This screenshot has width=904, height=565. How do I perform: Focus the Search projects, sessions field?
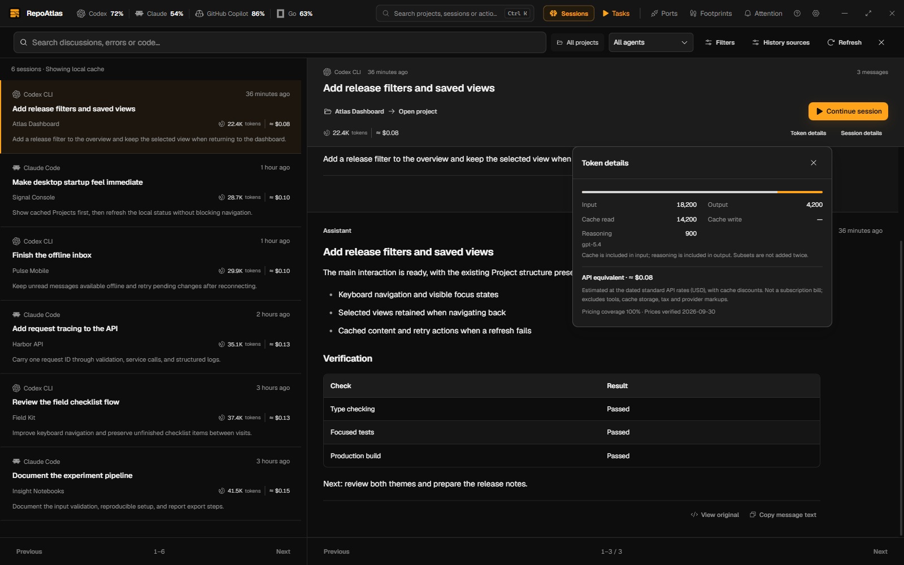pos(455,14)
